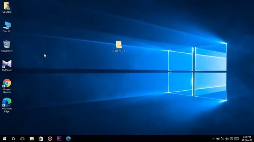Select the KMPlayer shortcut icon
This screenshot has width=254, height=142.
click(x=7, y=64)
